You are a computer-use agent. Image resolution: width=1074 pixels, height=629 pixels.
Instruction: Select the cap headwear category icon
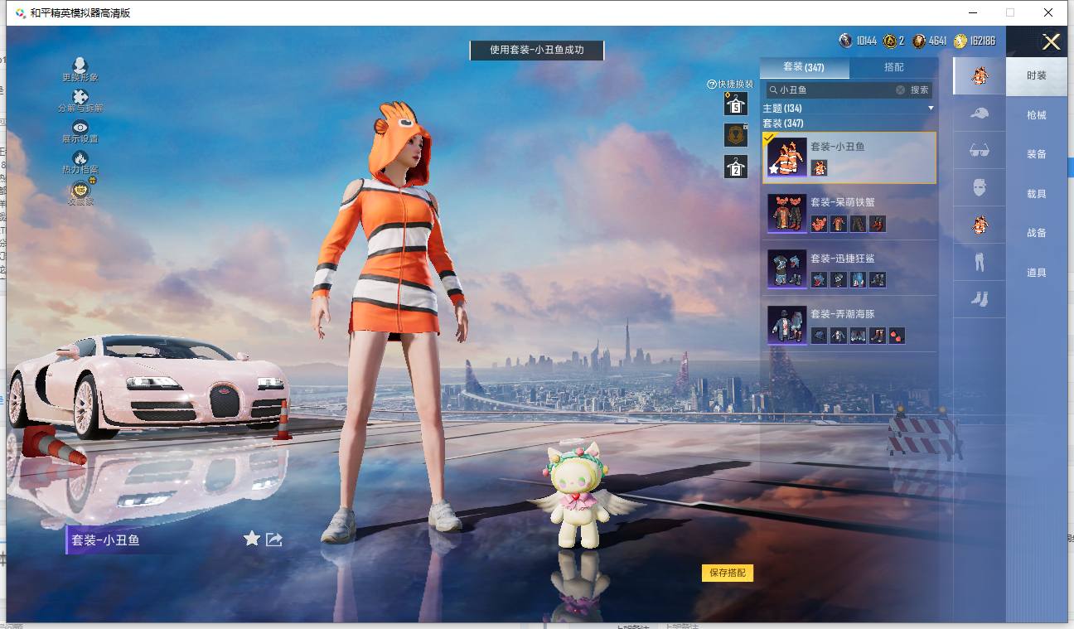pyautogui.click(x=980, y=114)
